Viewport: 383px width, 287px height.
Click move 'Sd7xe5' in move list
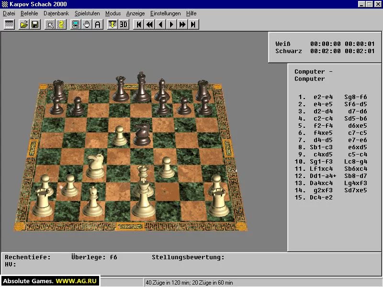coord(356,190)
